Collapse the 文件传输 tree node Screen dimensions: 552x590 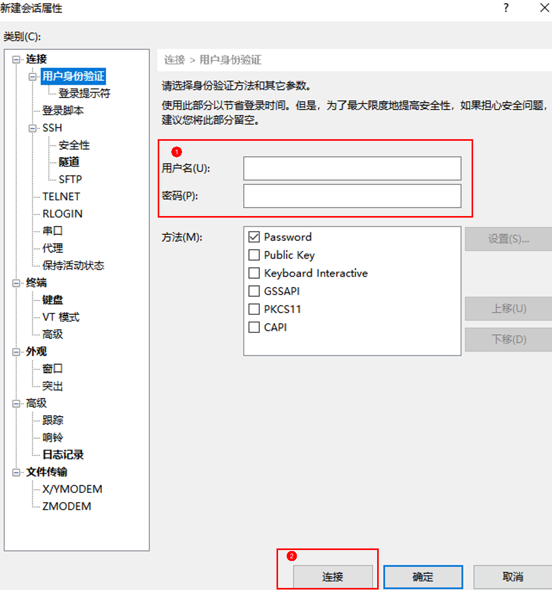tap(16, 473)
